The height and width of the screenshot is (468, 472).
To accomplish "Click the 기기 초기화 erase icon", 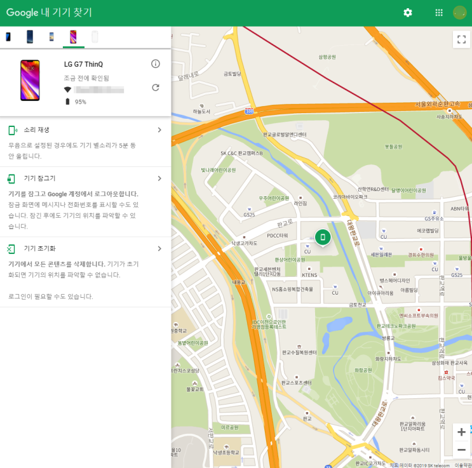I will coord(11,249).
